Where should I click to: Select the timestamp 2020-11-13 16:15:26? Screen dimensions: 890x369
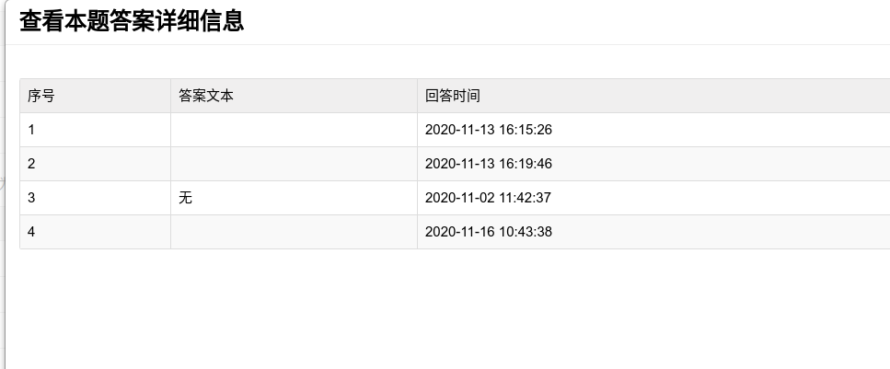coord(489,130)
